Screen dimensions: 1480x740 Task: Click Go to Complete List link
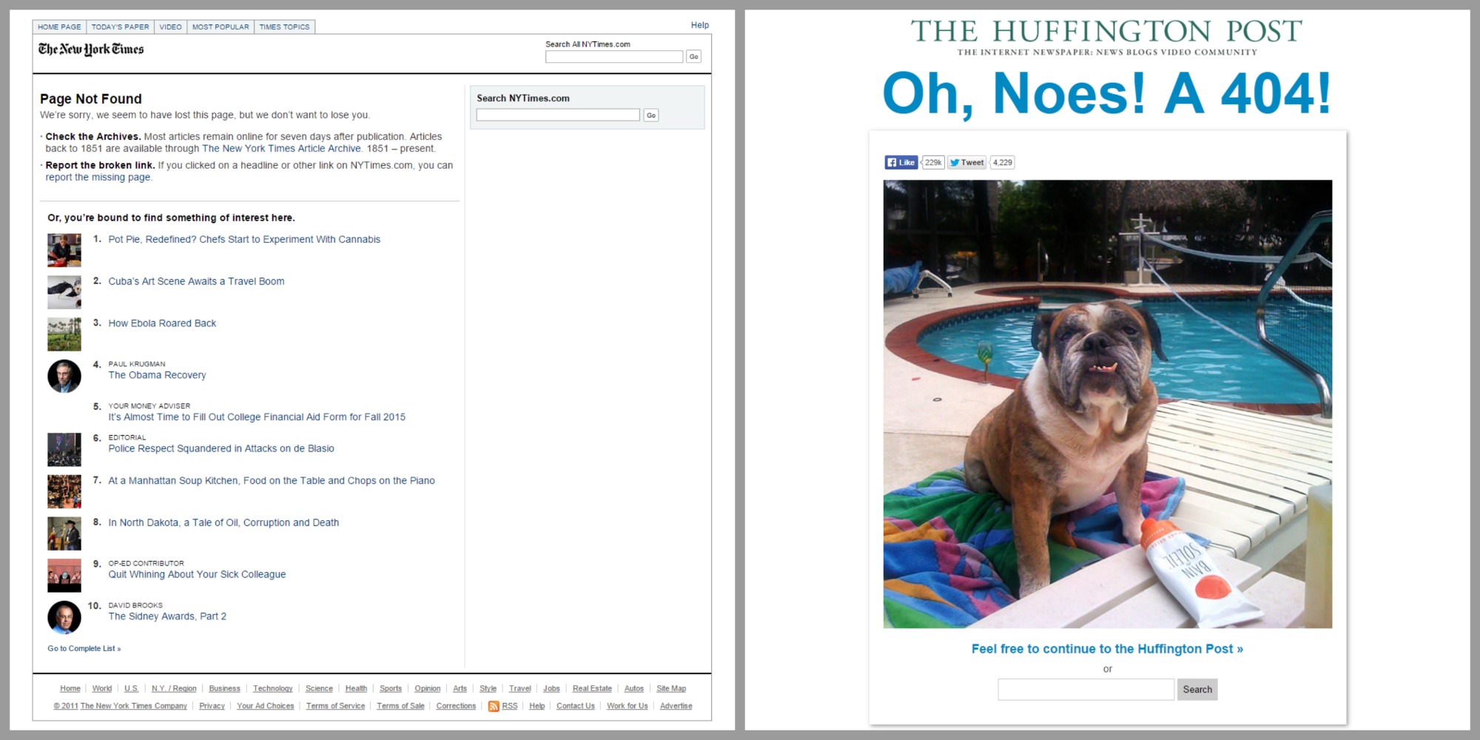84,649
